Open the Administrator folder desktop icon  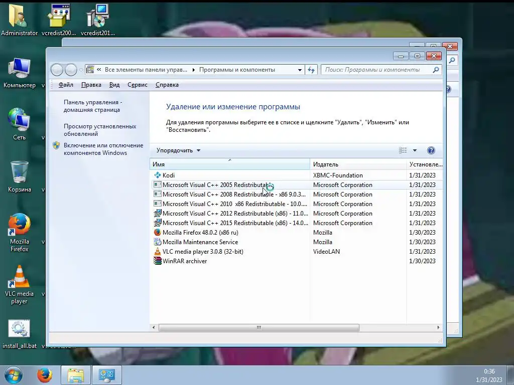[x=19, y=19]
